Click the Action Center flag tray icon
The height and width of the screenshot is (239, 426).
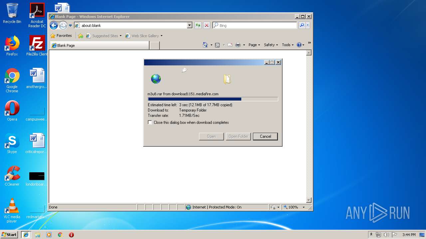click(394, 235)
